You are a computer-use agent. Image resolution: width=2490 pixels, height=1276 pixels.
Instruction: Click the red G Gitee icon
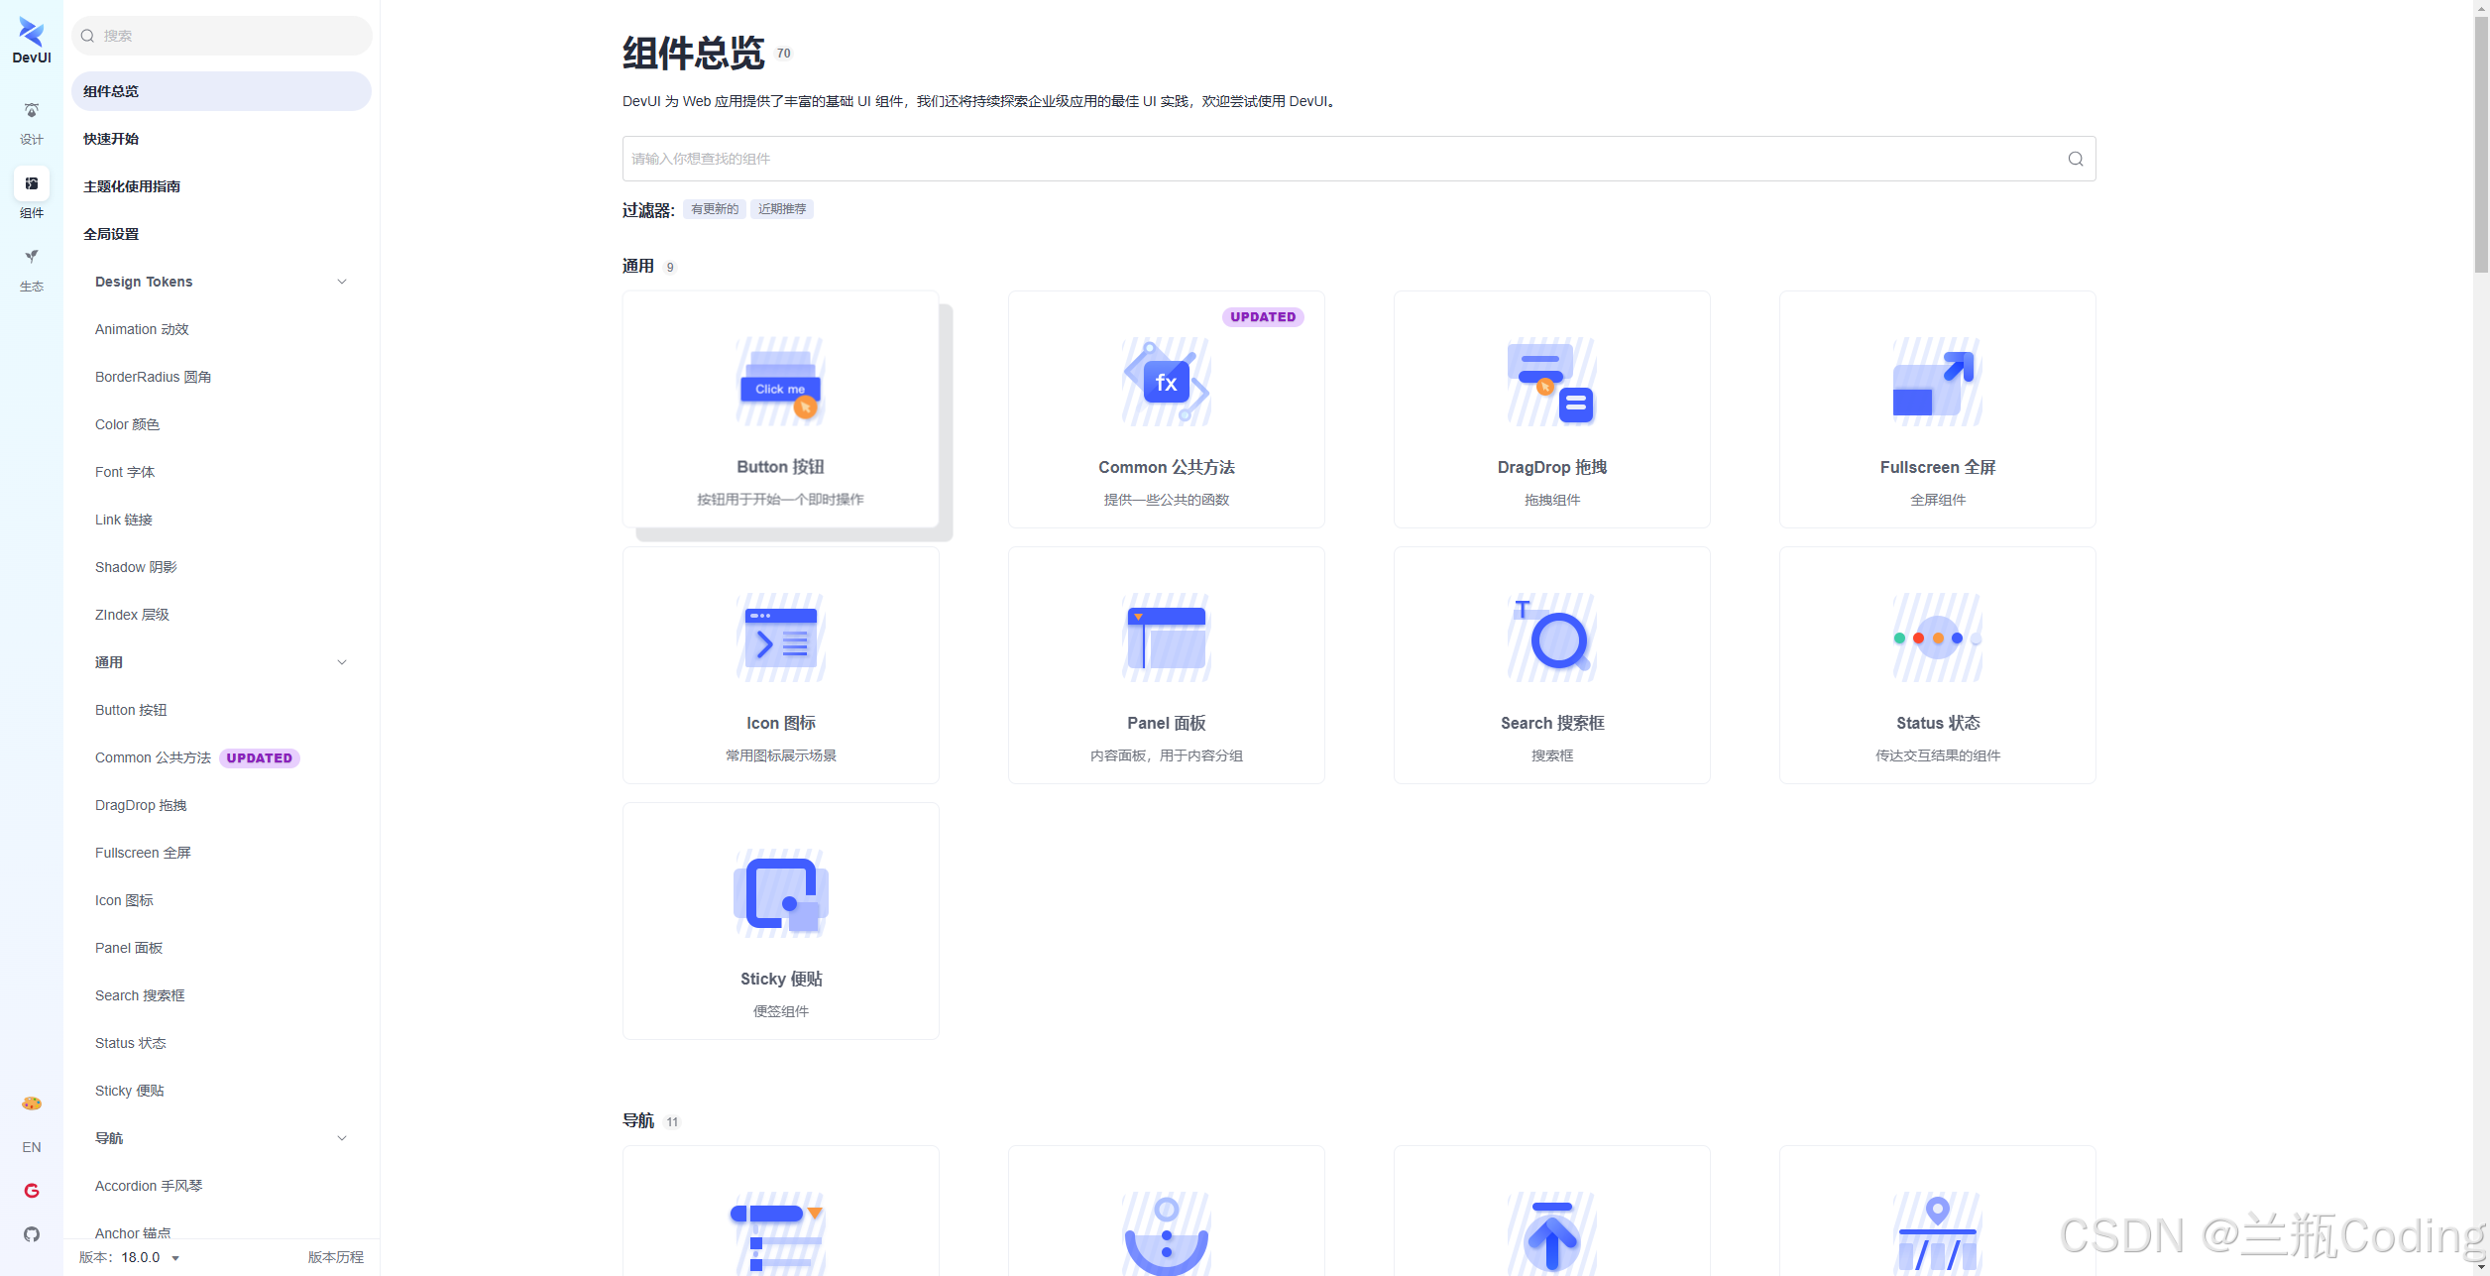tap(32, 1191)
